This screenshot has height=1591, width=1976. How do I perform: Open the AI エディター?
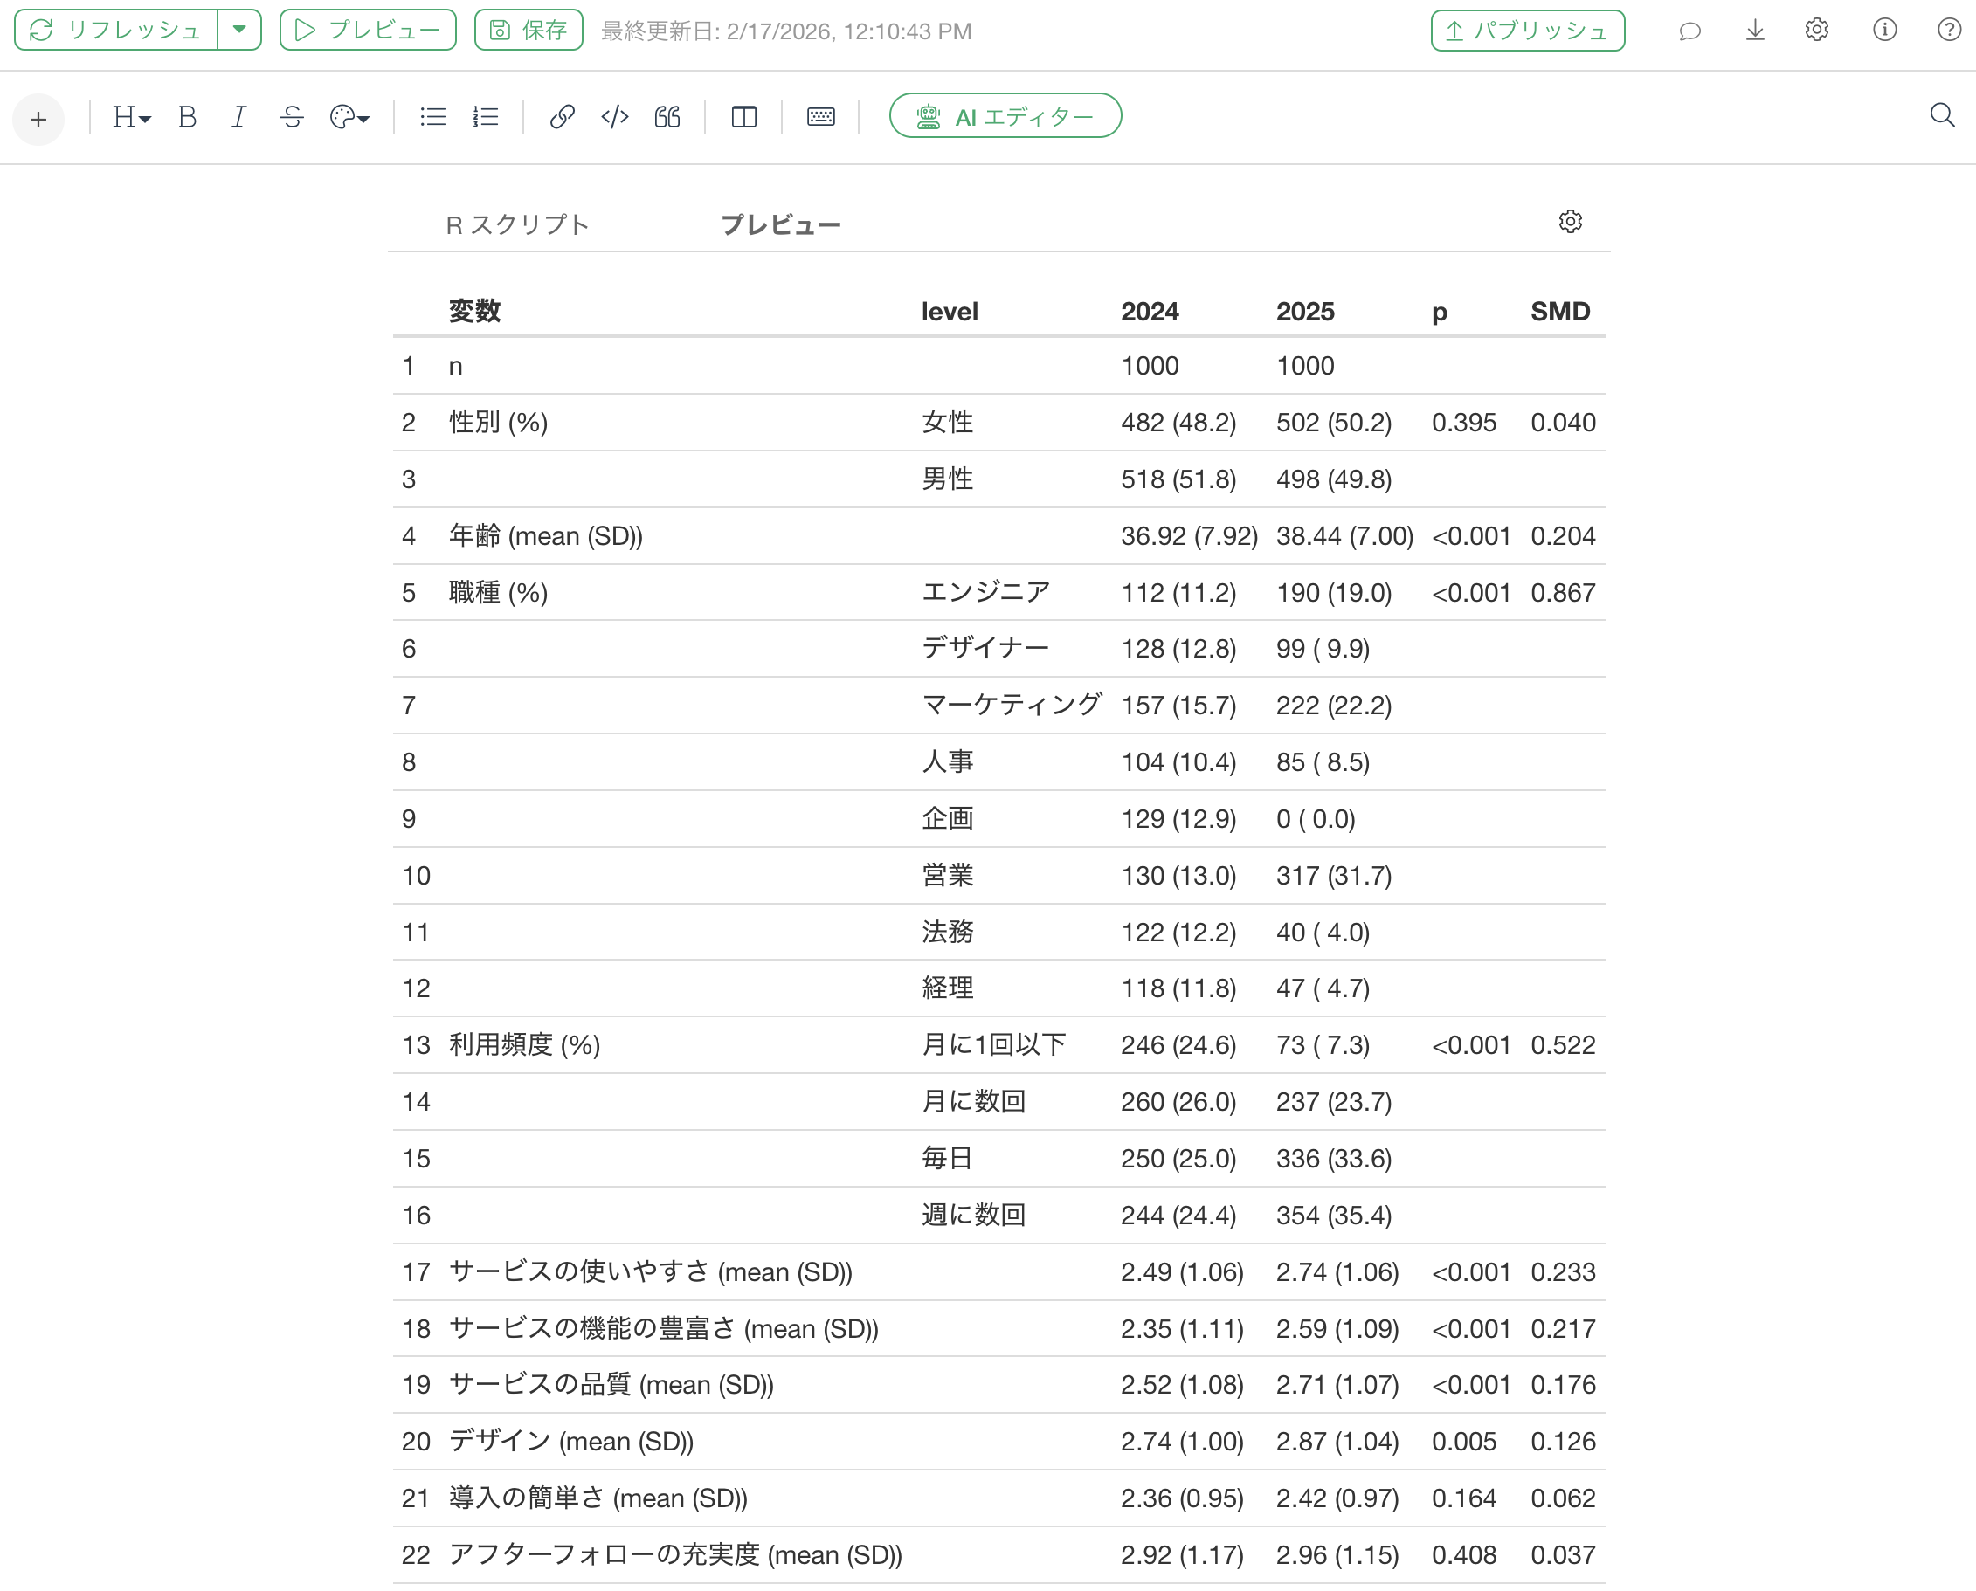pos(1005,116)
